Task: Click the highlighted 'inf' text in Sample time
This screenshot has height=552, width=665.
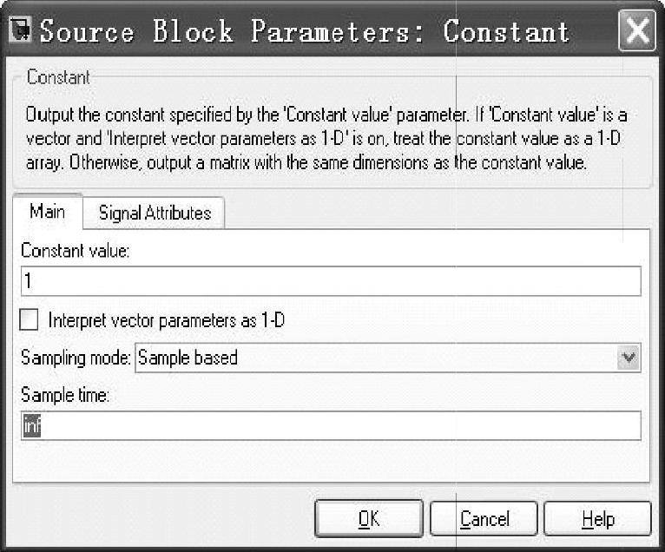Action: tap(31, 426)
